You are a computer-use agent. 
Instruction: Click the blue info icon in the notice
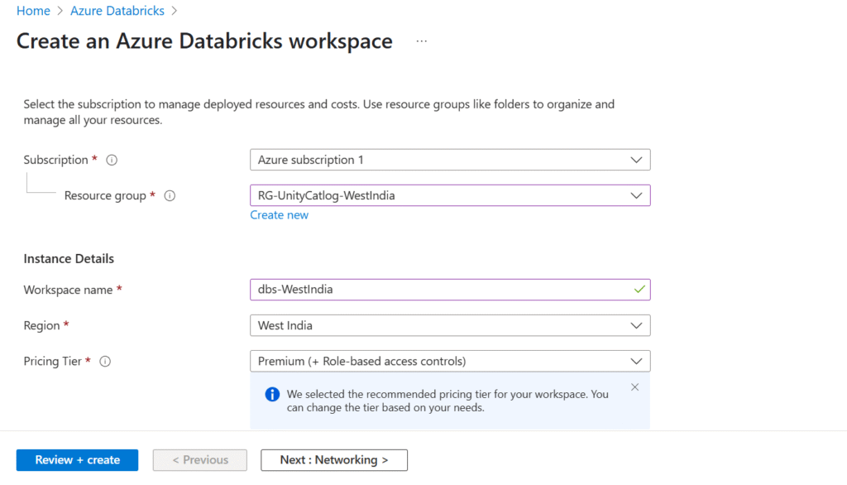pos(272,394)
